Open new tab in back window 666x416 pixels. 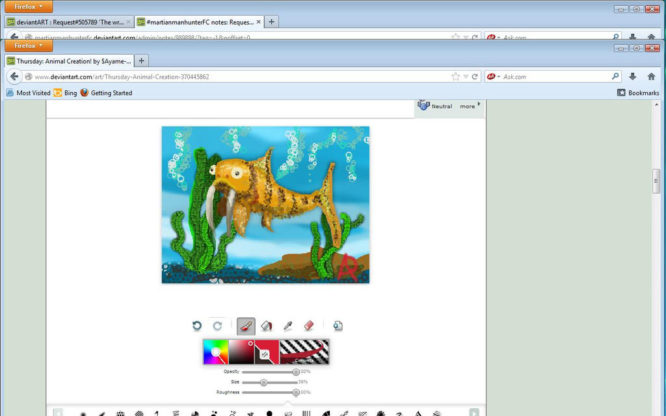tap(272, 21)
